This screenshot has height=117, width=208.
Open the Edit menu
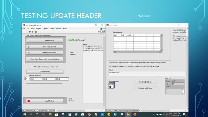click(x=28, y=29)
